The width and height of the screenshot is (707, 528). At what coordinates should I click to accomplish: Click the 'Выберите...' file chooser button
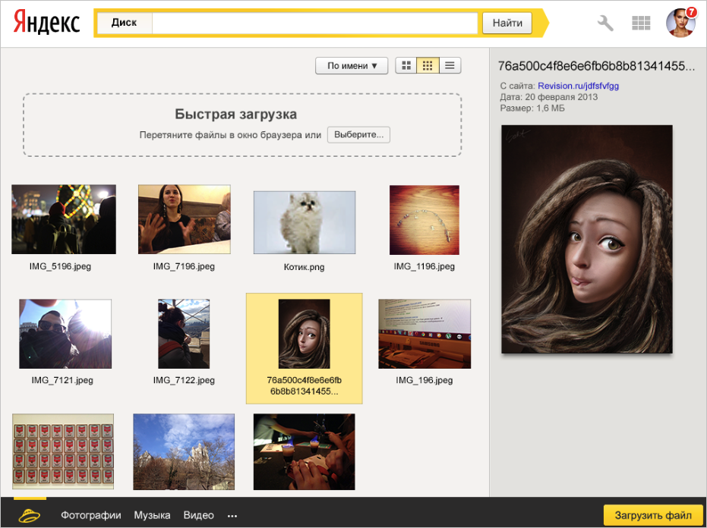(x=358, y=135)
